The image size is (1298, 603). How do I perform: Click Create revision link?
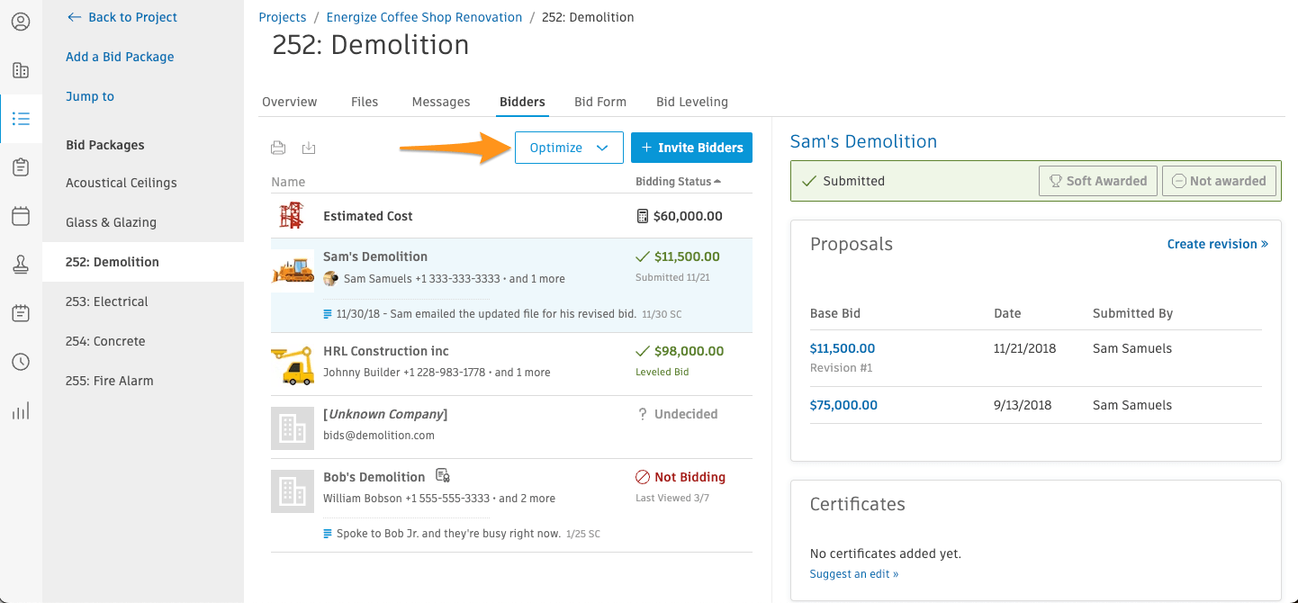tap(1218, 244)
